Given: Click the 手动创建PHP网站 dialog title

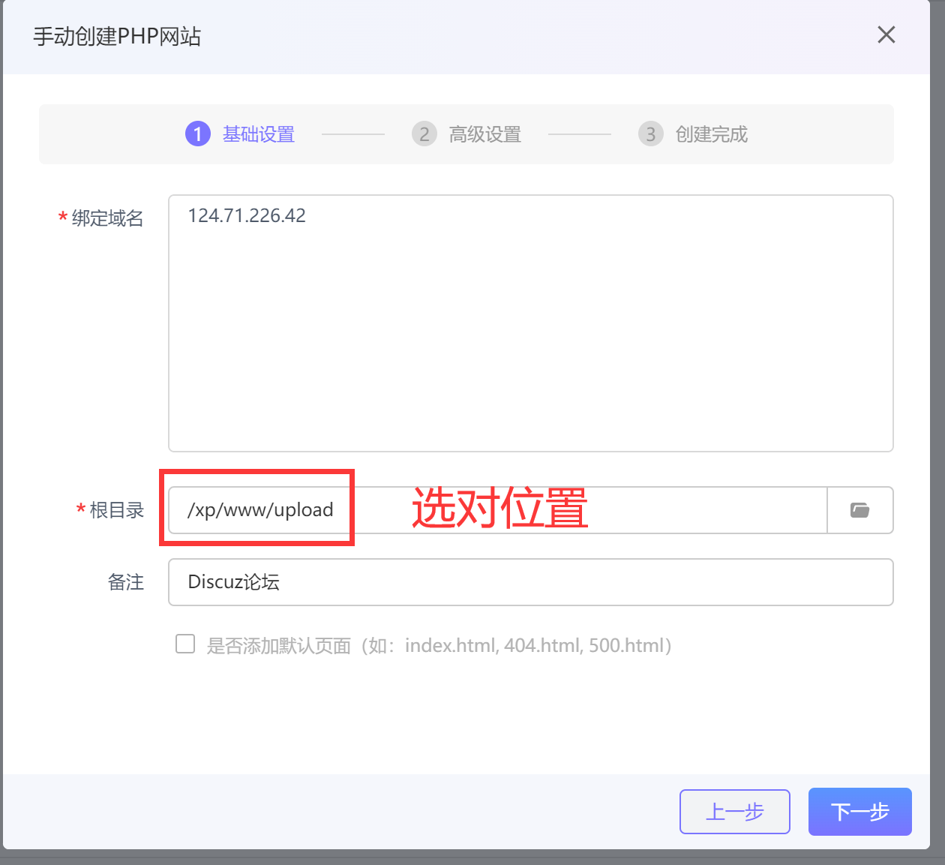Looking at the screenshot, I should click(x=117, y=36).
